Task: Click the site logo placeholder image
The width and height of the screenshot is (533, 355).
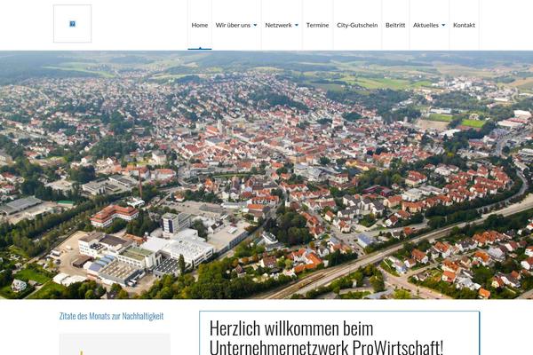Action: (73, 24)
